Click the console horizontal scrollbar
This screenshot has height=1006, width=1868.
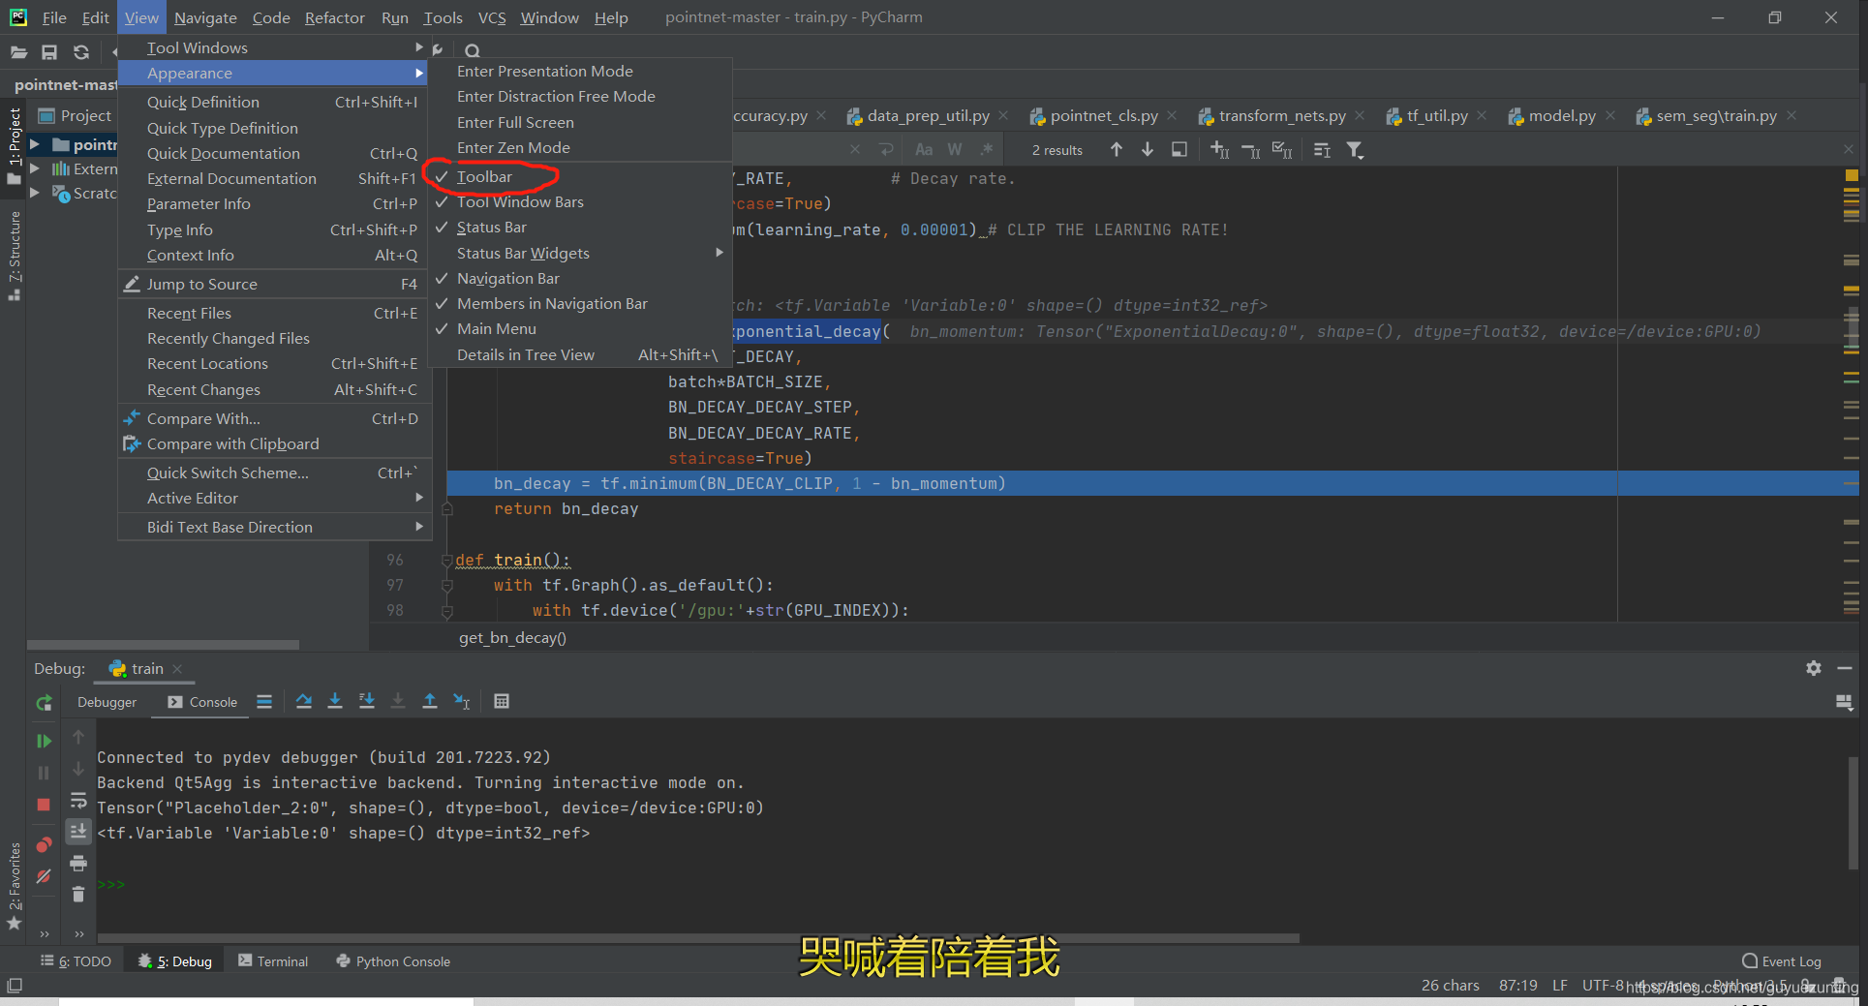tap(697, 937)
